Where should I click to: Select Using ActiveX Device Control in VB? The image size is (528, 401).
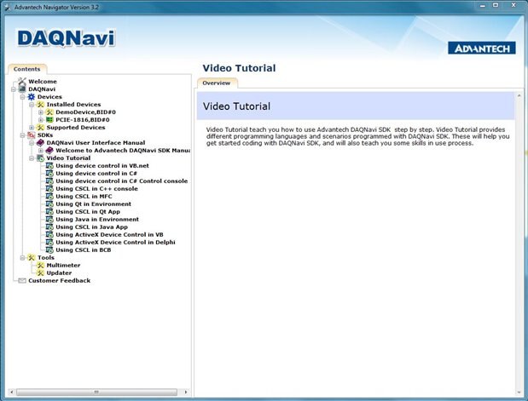[x=109, y=235]
